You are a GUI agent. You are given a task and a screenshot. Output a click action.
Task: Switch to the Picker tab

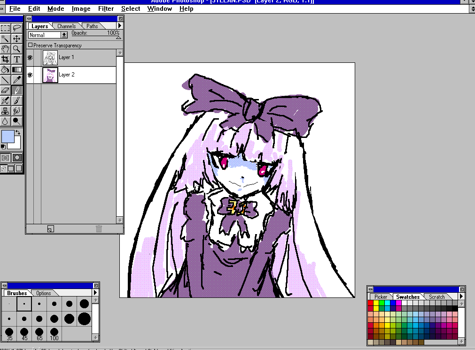(x=381, y=297)
